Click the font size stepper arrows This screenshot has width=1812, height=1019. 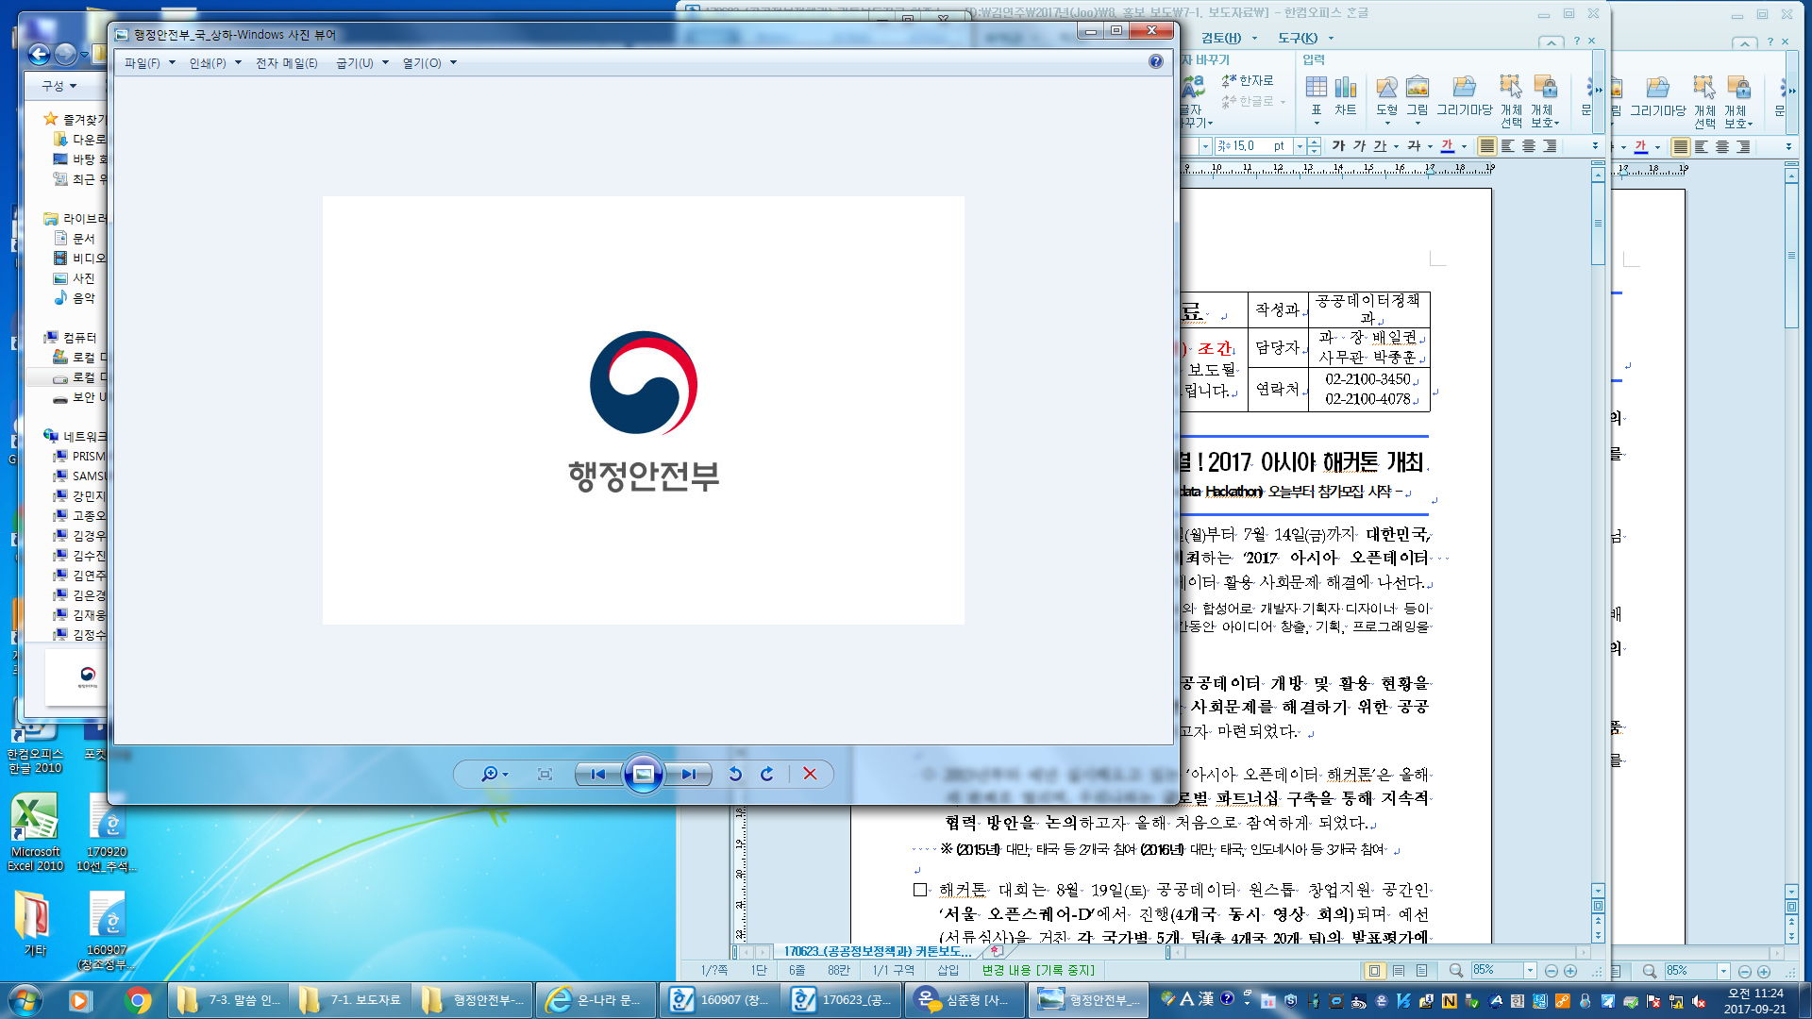tap(1315, 146)
